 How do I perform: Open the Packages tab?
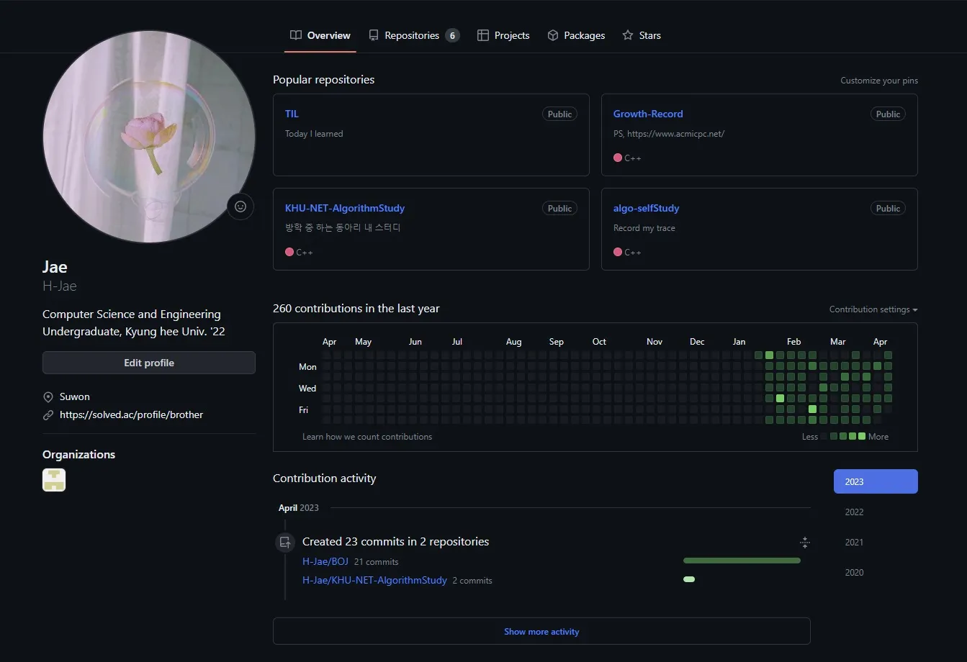click(x=576, y=35)
